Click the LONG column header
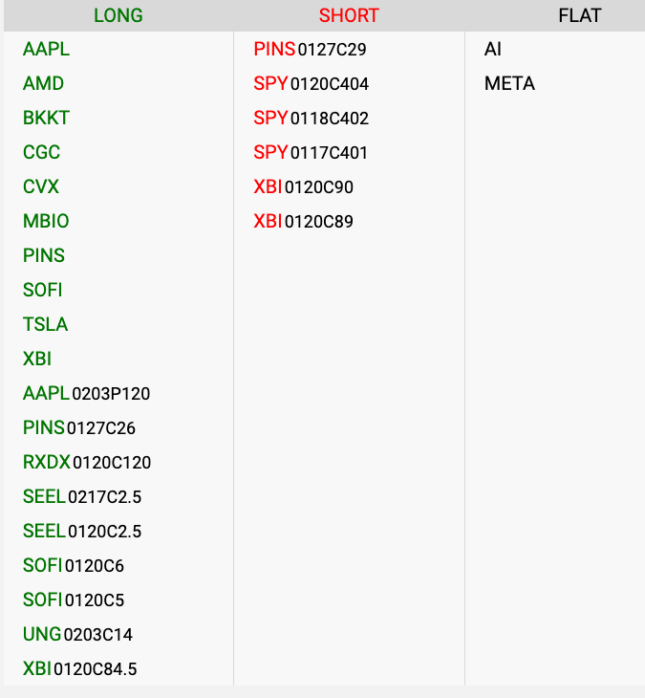Image resolution: width=645 pixels, height=698 pixels. tap(118, 15)
